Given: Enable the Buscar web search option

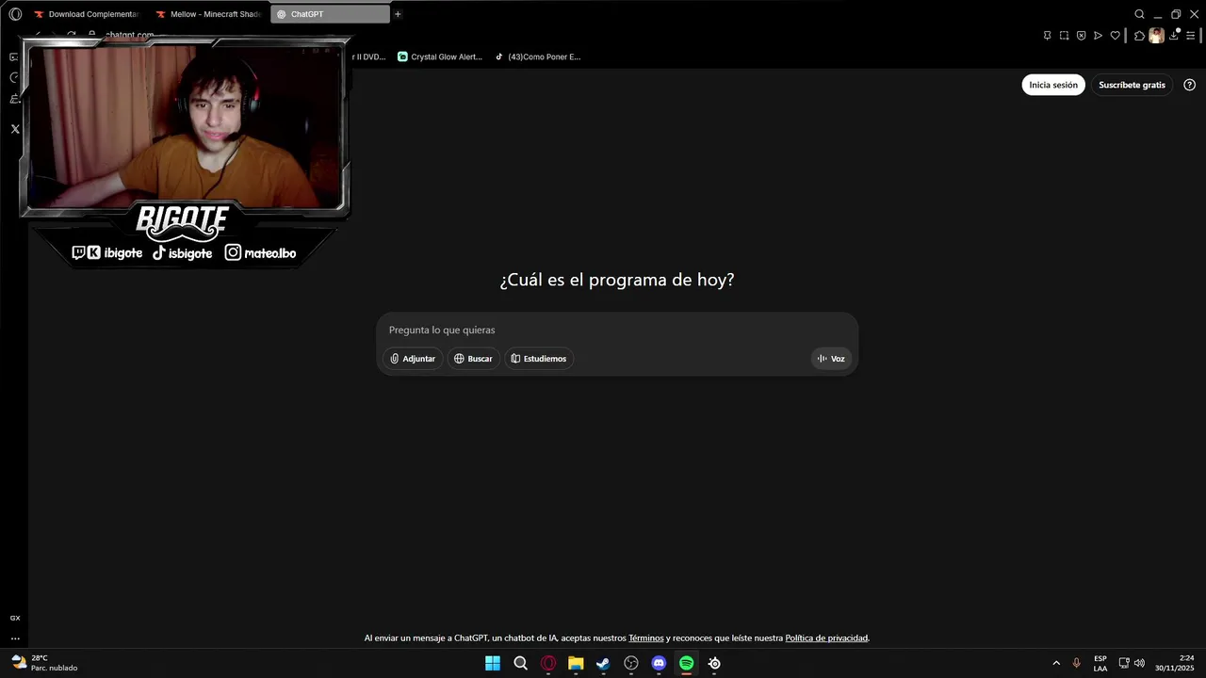Looking at the screenshot, I should [x=473, y=359].
